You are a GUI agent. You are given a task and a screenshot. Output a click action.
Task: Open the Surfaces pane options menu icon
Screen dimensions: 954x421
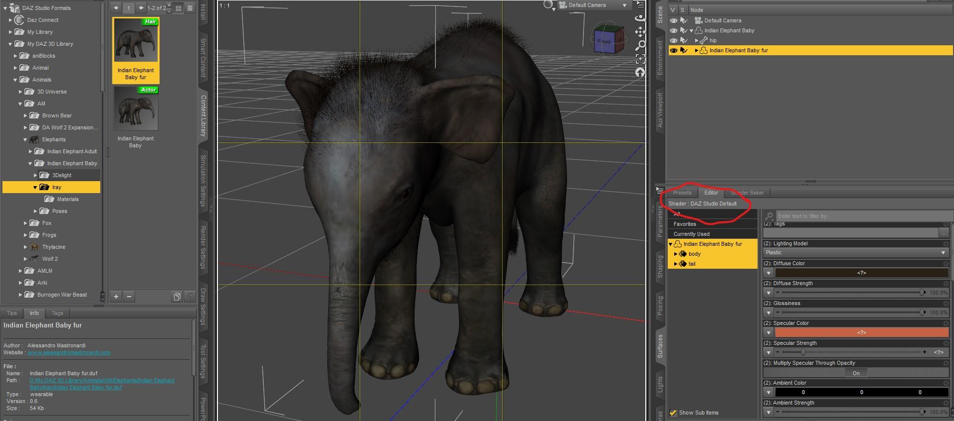click(660, 191)
